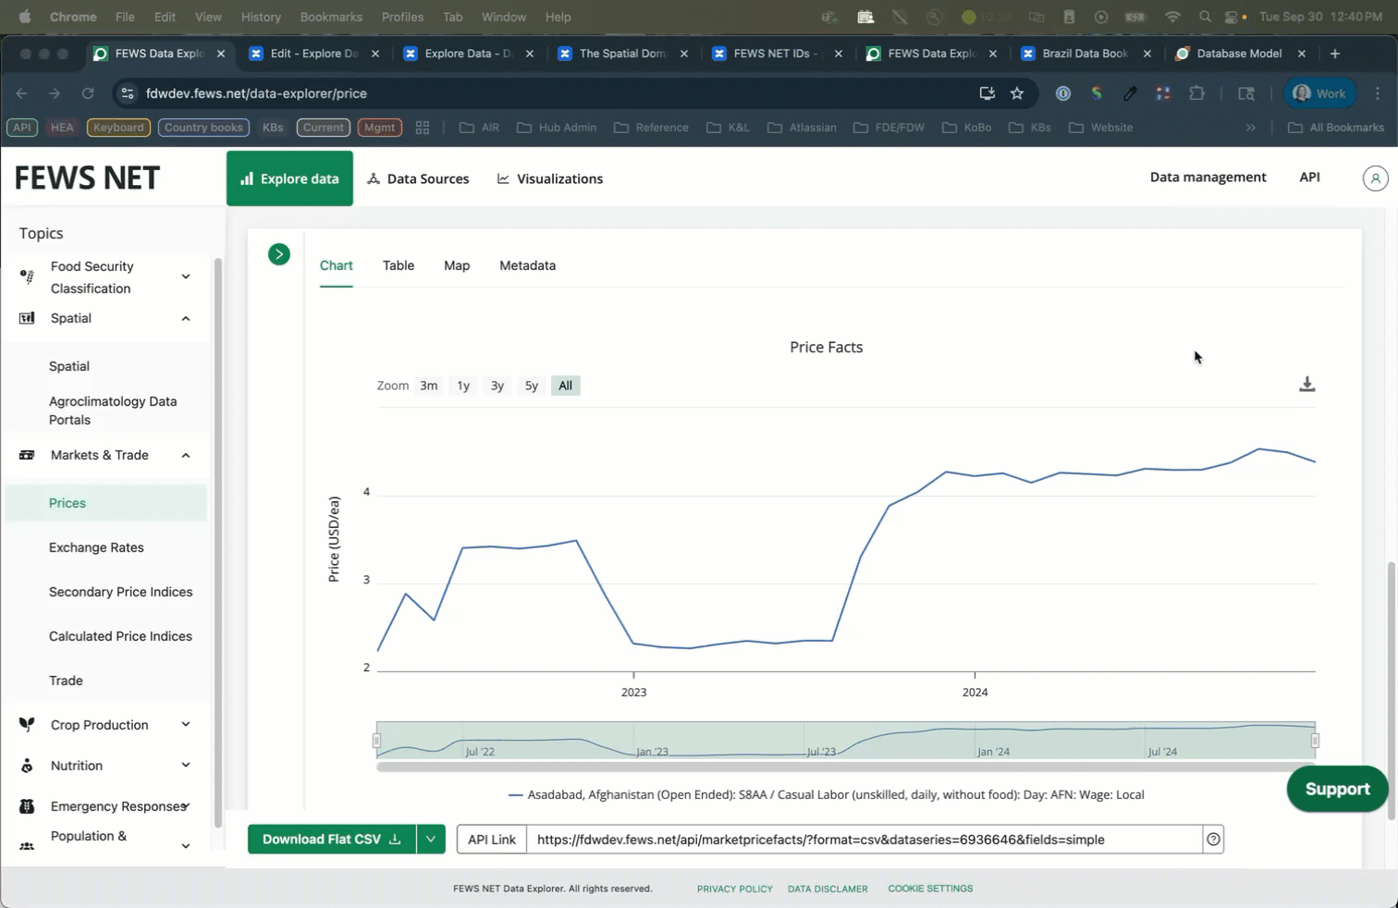Click the API link URL field
This screenshot has width=1398, height=908.
tap(864, 840)
